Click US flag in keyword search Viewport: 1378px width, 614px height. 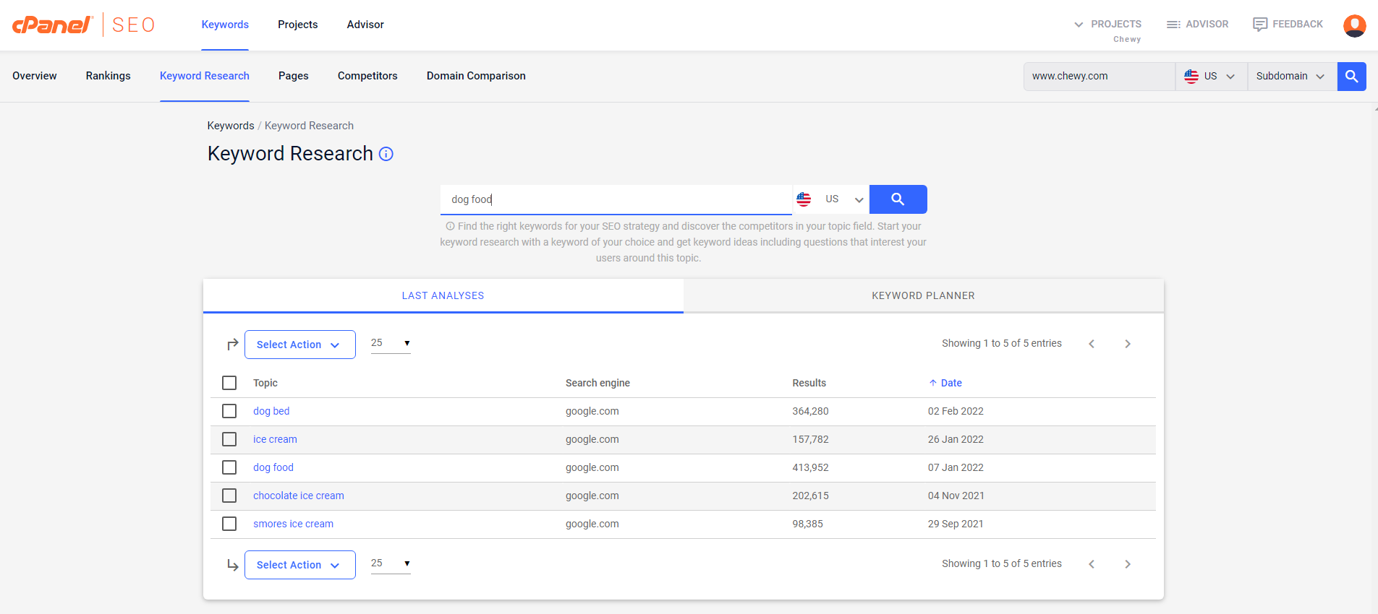coord(804,199)
